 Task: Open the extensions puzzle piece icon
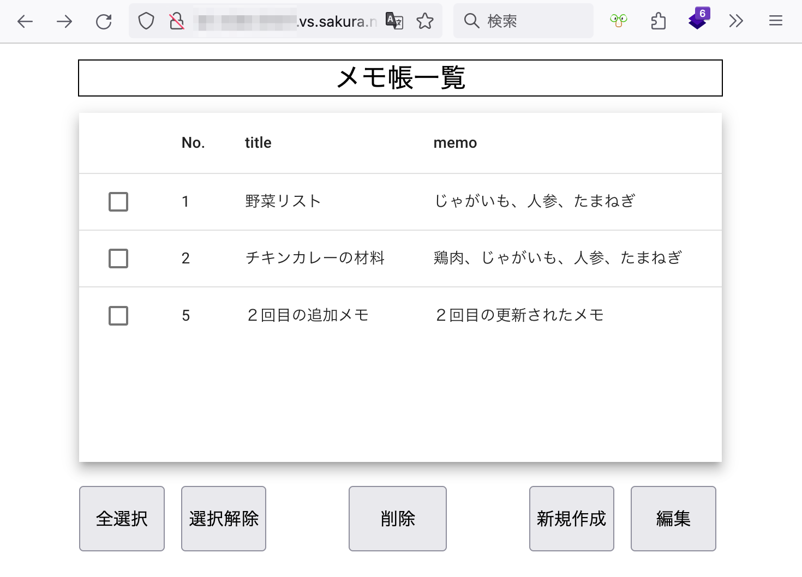(x=659, y=21)
